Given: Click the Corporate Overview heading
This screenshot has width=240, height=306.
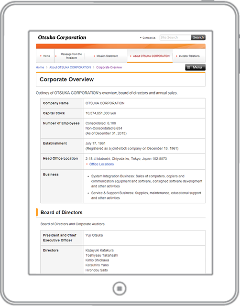Looking at the screenshot, I should 66,79.
